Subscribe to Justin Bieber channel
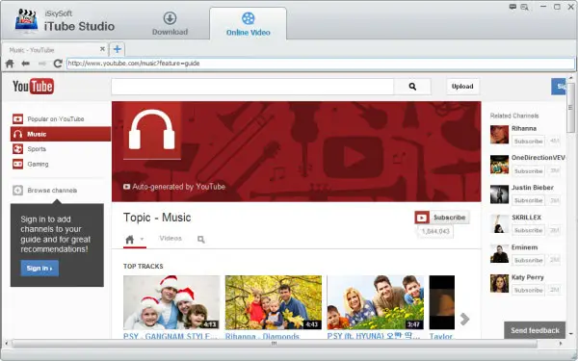This screenshot has width=578, height=361. (528, 200)
